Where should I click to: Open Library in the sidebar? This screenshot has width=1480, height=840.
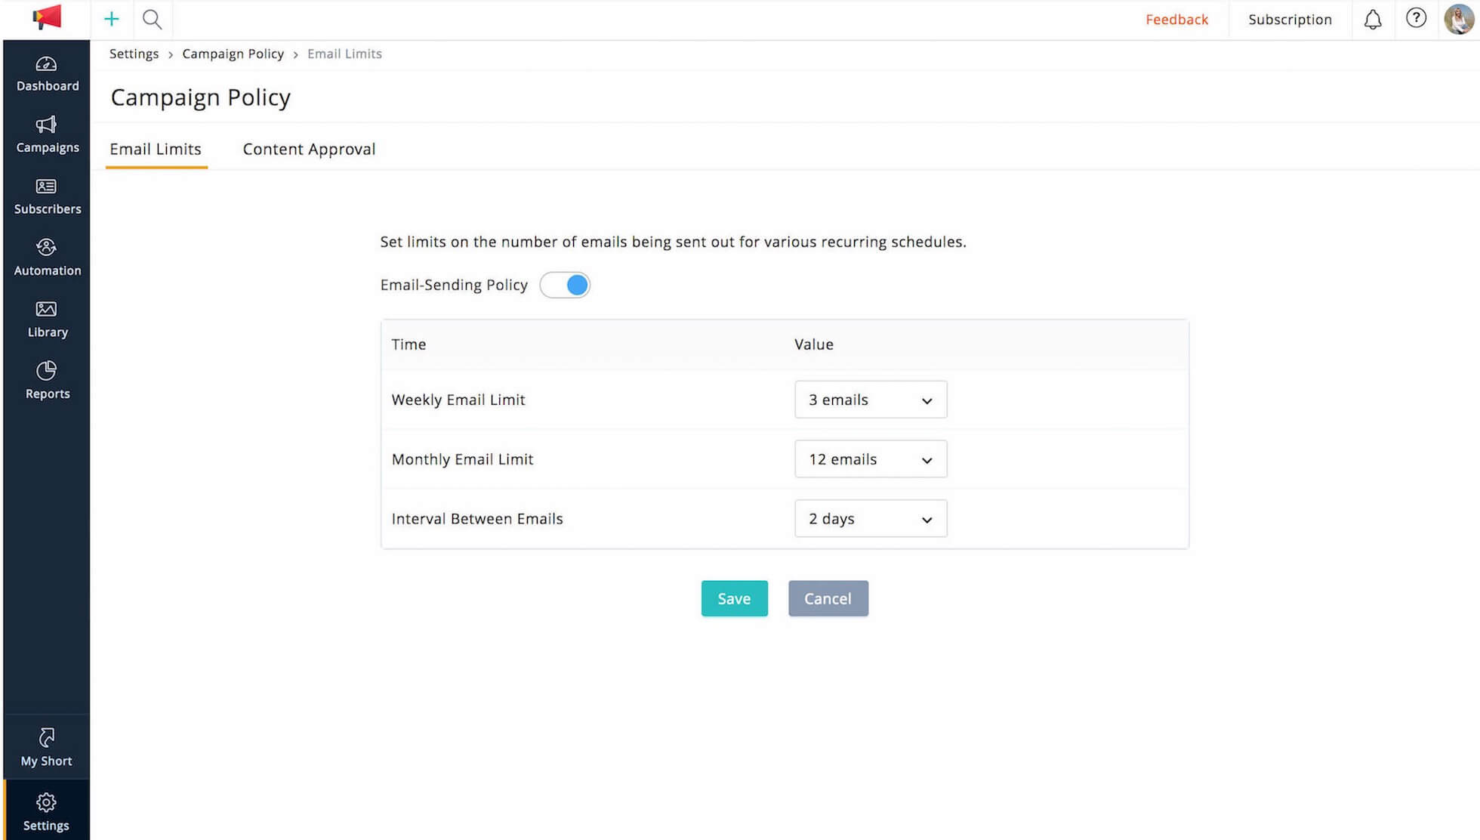click(47, 320)
